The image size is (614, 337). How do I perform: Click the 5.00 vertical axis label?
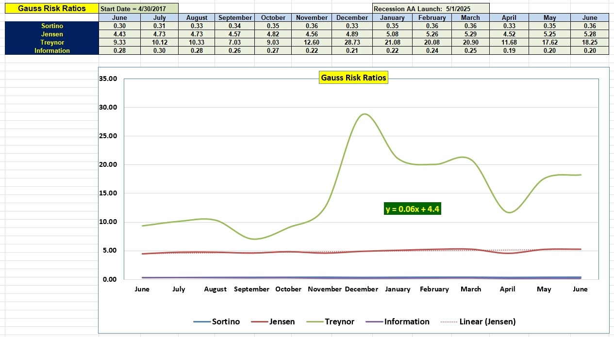point(110,251)
